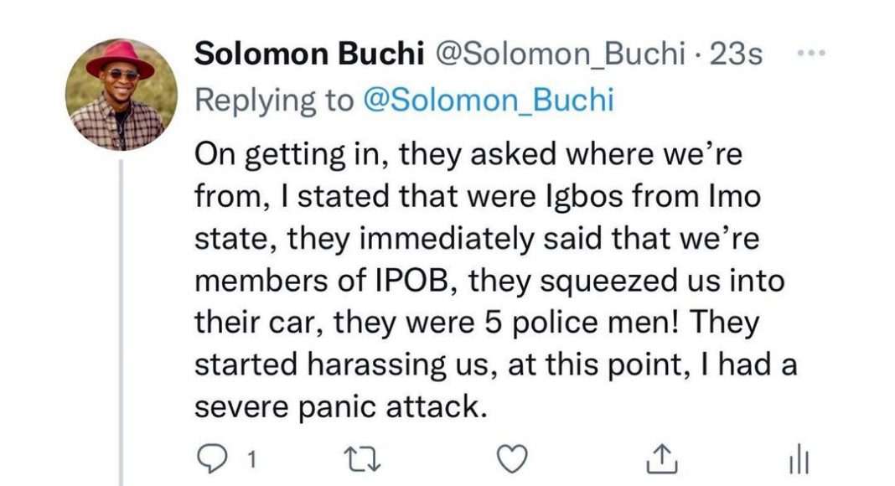This screenshot has width=895, height=486.
Task: Open the tweet via the 23s timestamp
Action: click(736, 55)
